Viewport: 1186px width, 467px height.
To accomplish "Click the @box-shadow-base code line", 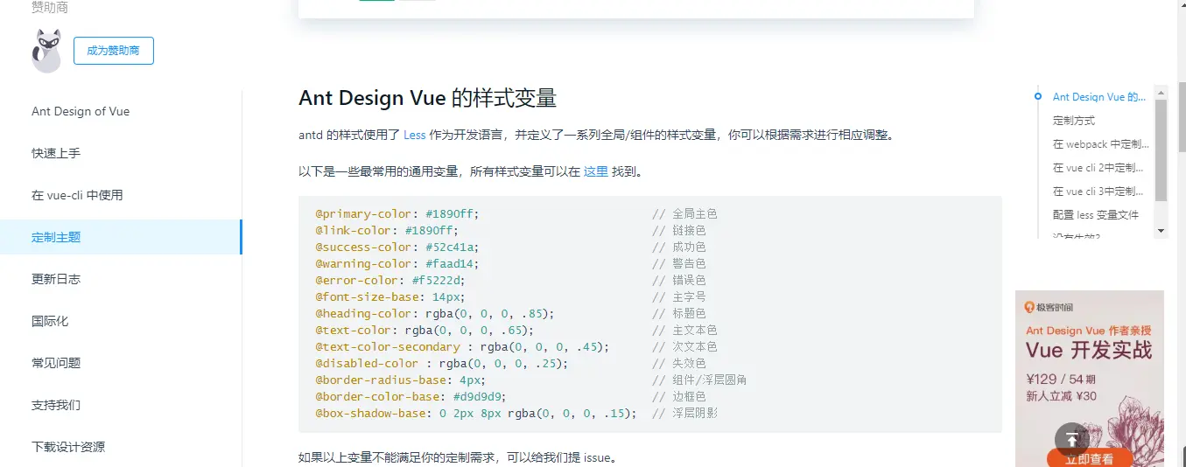I will point(476,414).
